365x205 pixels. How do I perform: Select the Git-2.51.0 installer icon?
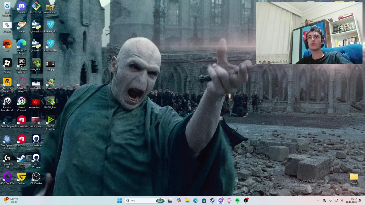(x=36, y=8)
